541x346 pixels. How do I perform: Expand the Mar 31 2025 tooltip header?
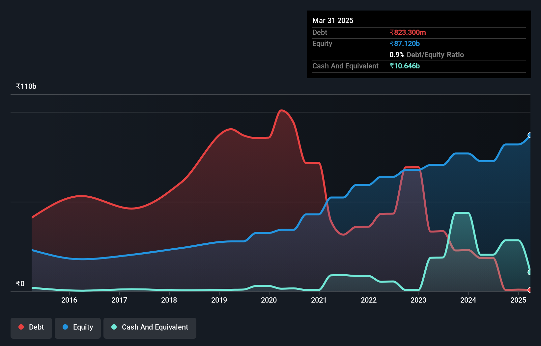coord(333,20)
